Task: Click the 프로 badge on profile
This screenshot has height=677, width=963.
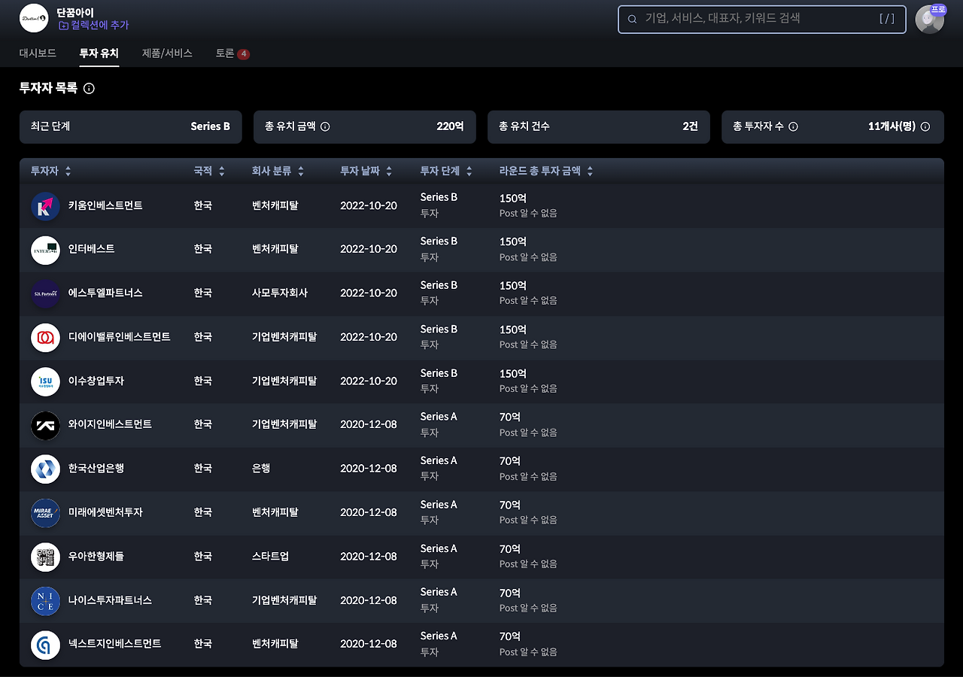Action: point(937,10)
